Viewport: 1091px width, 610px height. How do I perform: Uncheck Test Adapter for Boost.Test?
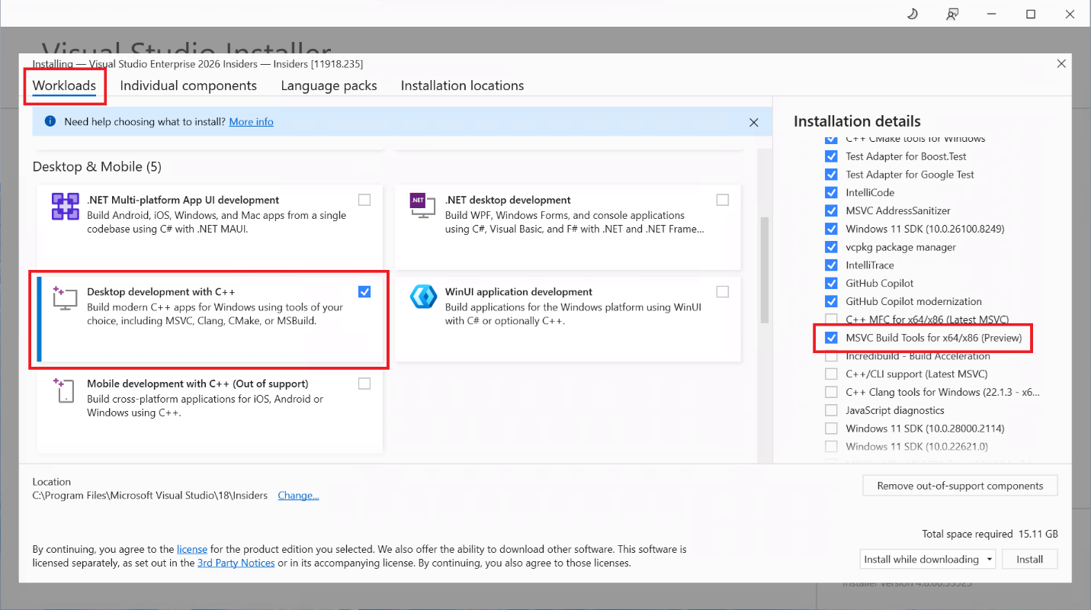coord(831,156)
